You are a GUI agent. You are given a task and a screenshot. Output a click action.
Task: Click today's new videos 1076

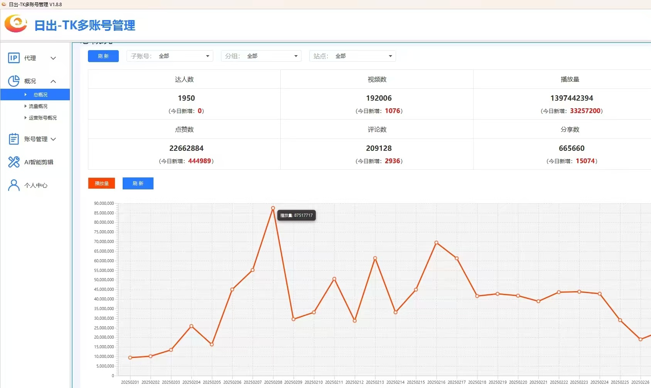[392, 111]
